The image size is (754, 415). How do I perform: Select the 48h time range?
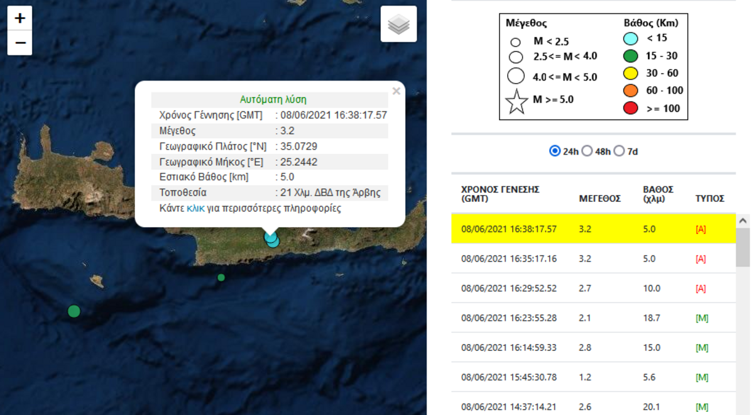pos(587,152)
